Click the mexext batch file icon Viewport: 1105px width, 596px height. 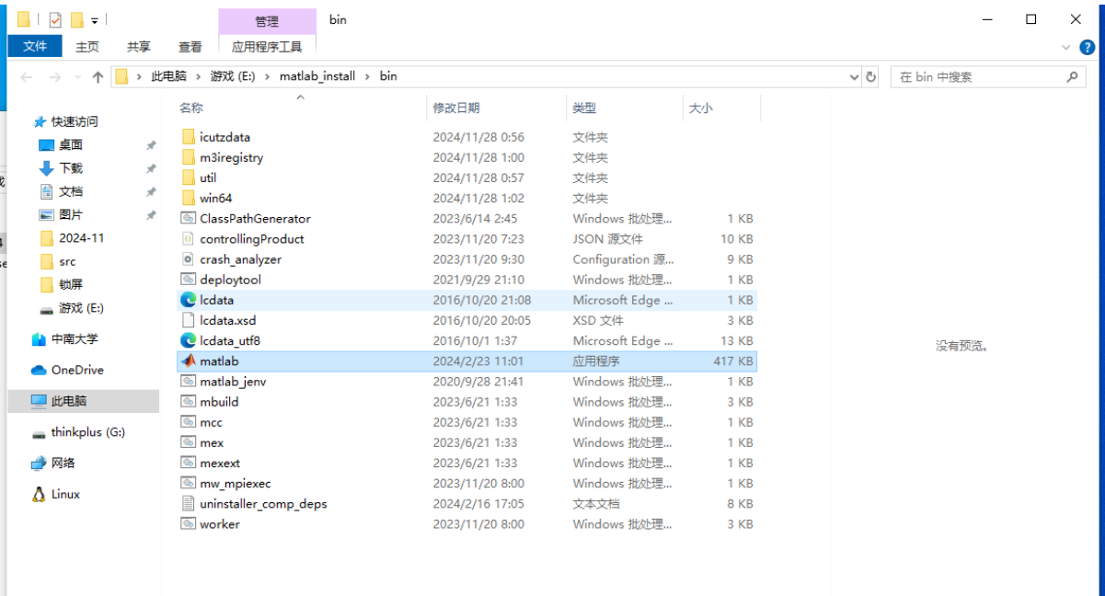(x=188, y=463)
